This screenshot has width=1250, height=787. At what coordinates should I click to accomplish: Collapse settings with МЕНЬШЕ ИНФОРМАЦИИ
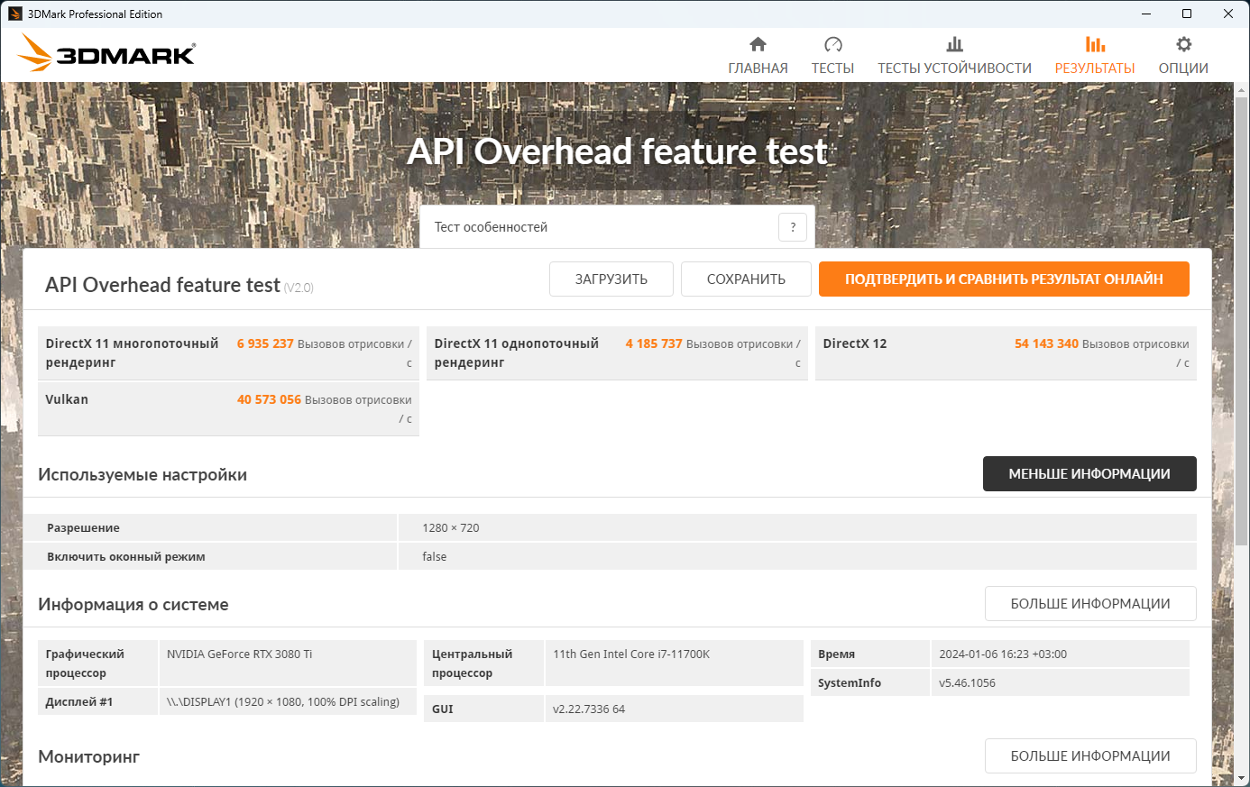(1089, 474)
